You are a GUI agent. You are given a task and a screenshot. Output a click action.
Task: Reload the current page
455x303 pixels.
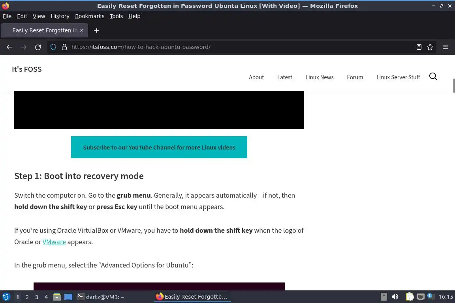[x=38, y=47]
